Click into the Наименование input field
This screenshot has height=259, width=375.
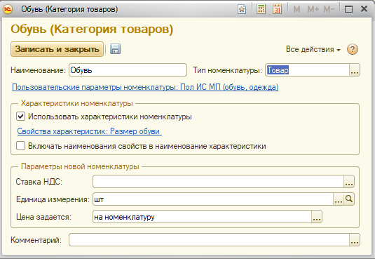coord(128,70)
